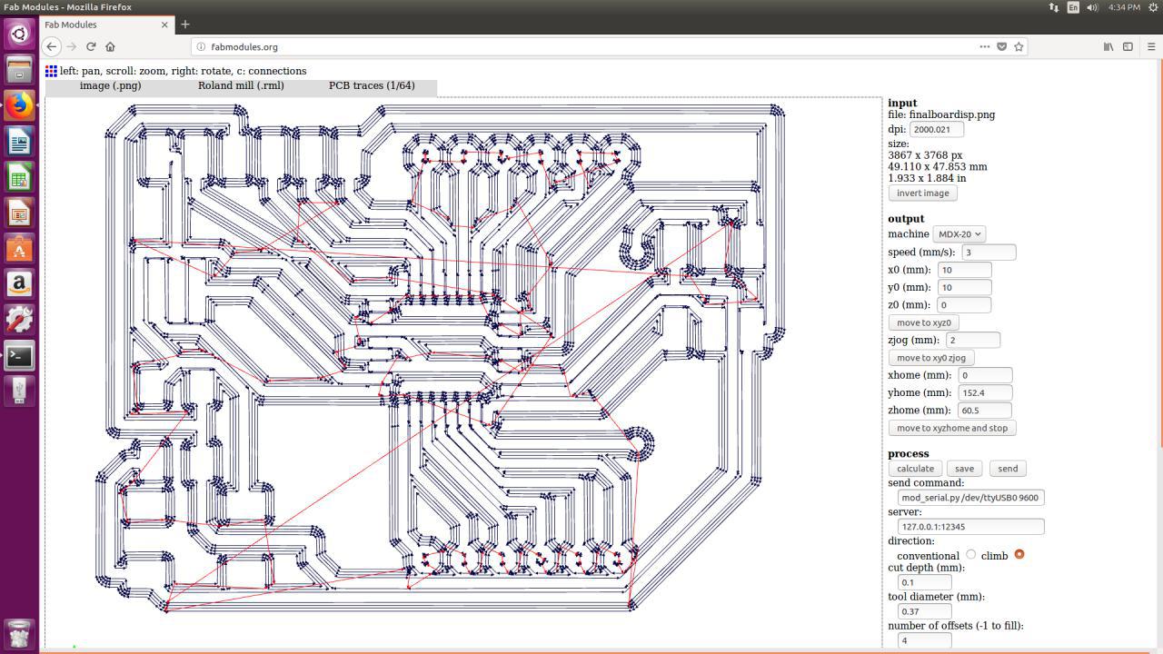
Task: Open the system power menu
Action: click(1151, 7)
